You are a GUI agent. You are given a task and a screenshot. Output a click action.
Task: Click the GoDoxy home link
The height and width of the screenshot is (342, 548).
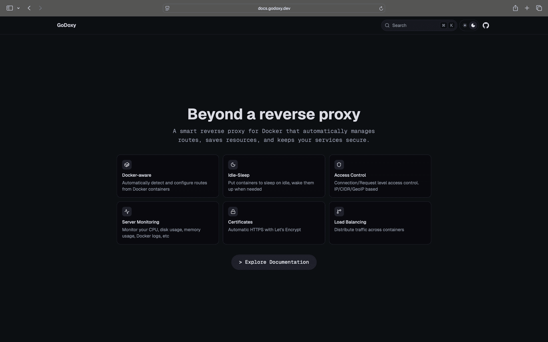point(67,25)
